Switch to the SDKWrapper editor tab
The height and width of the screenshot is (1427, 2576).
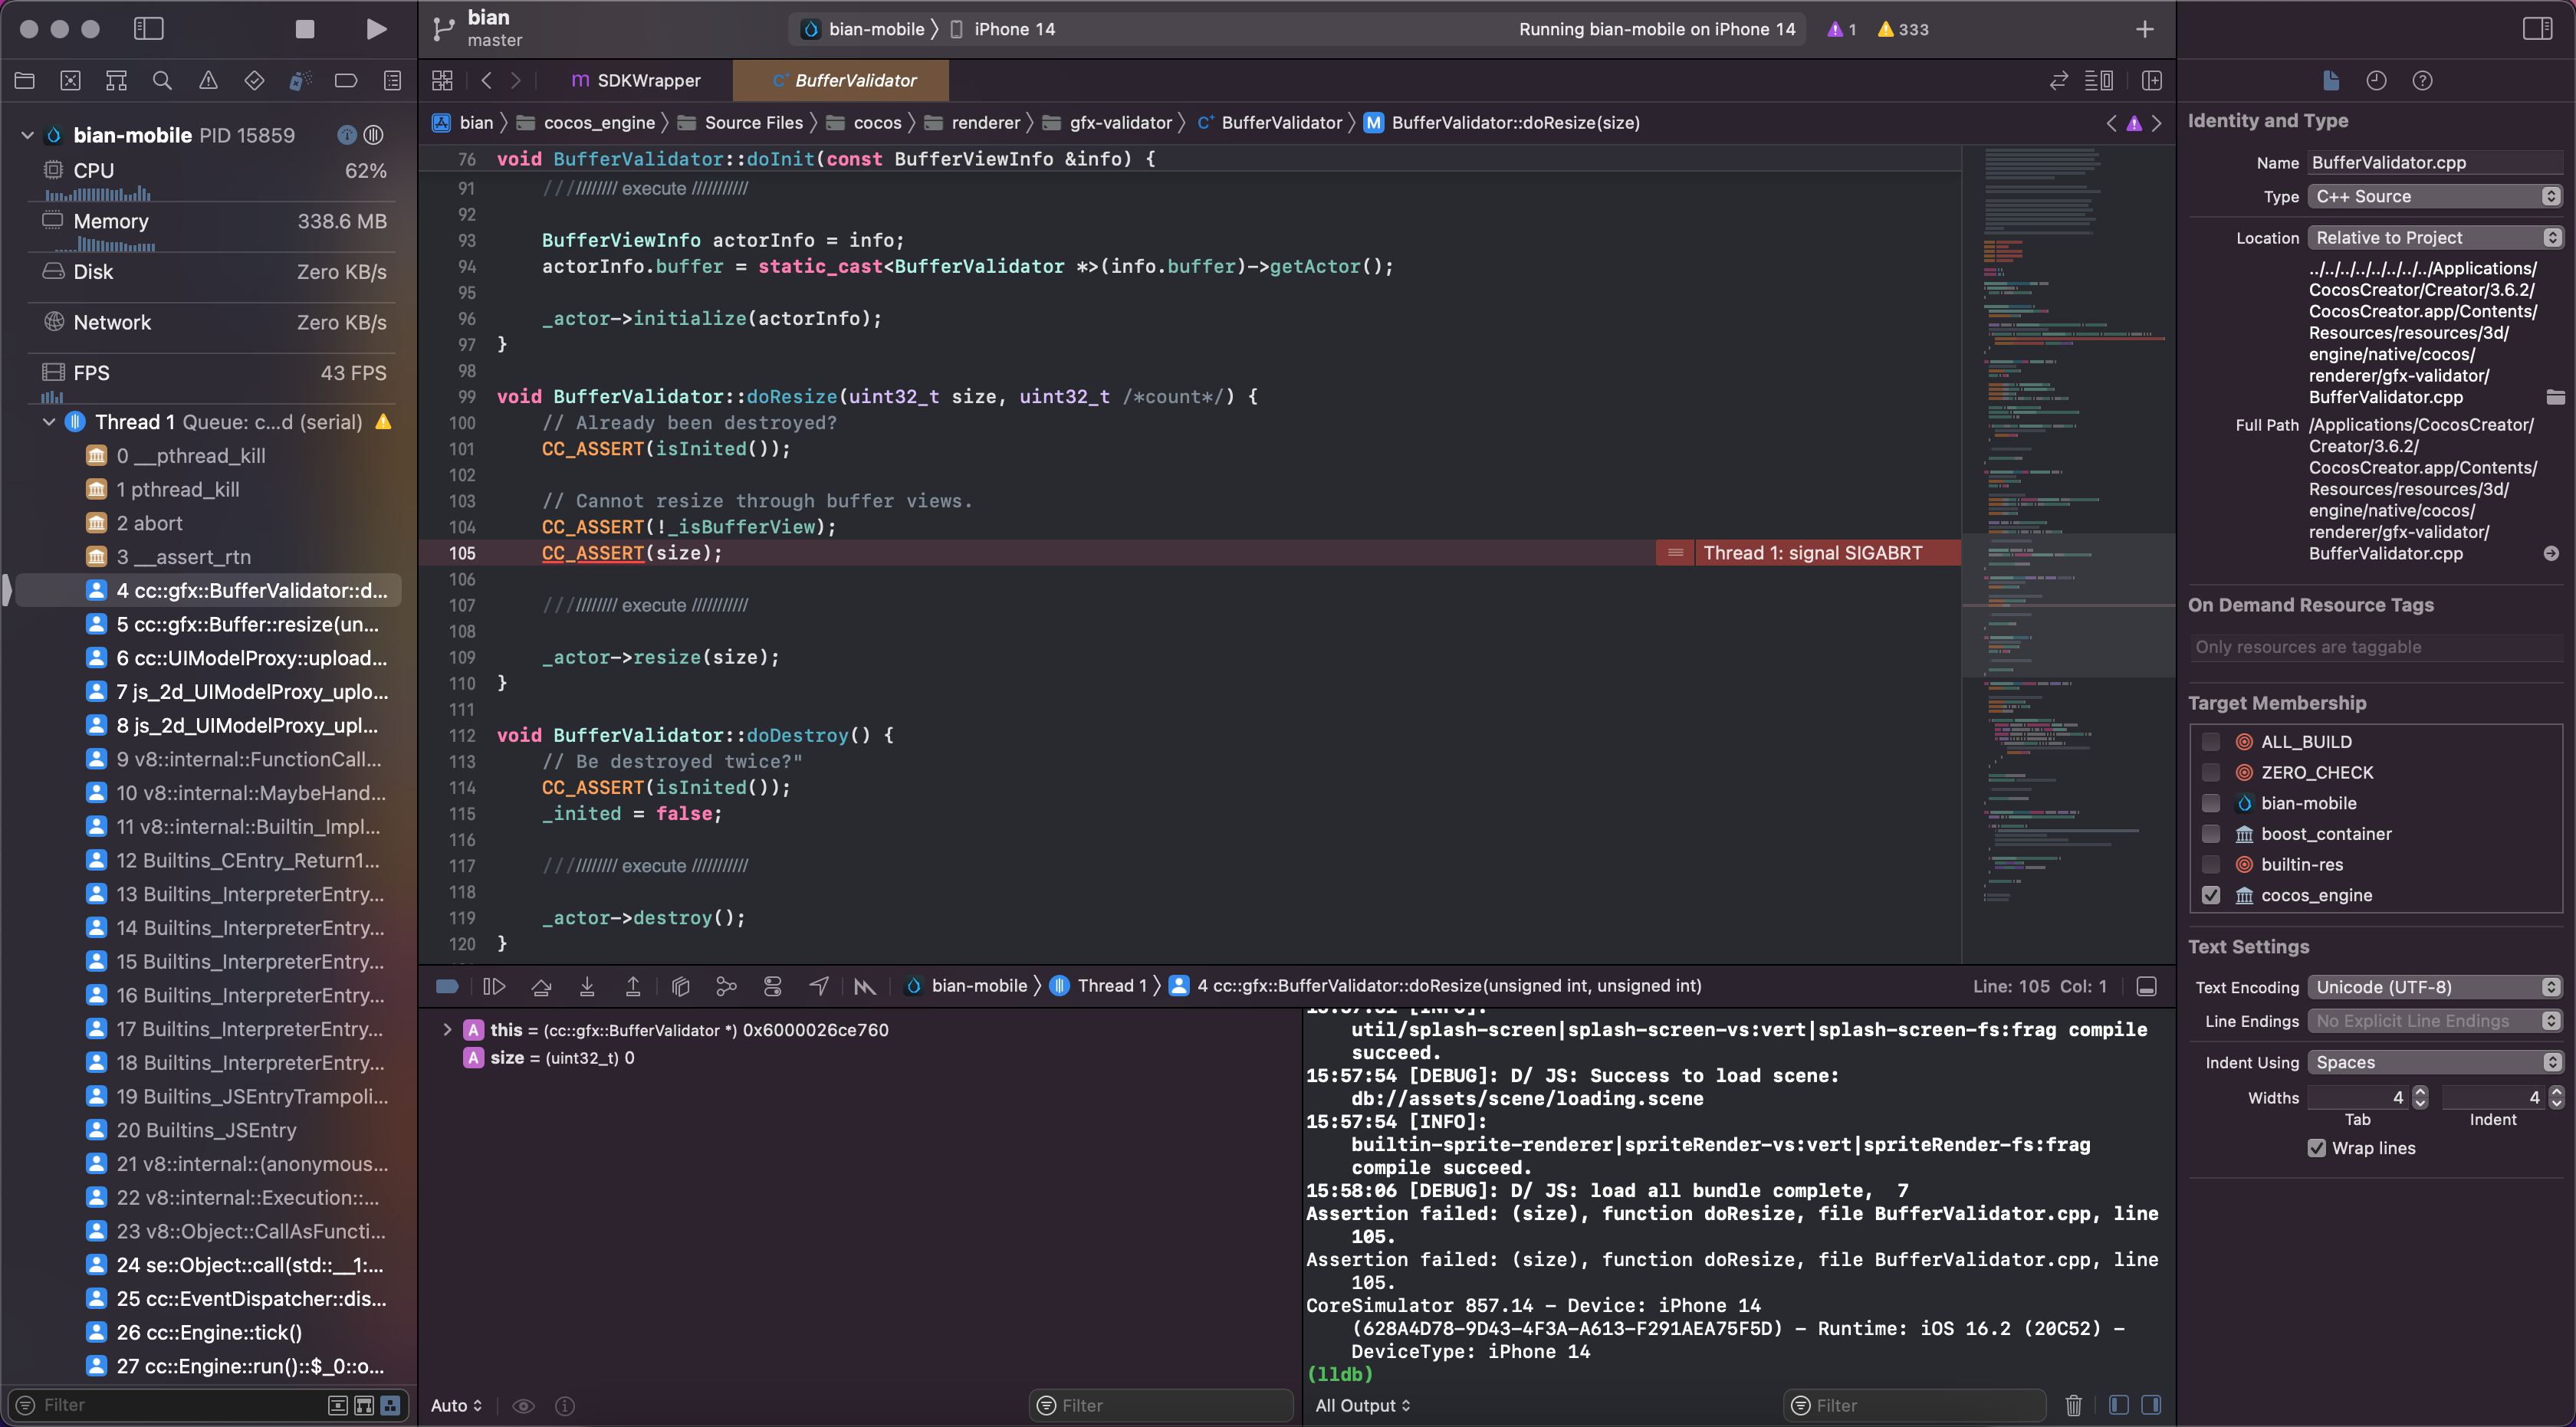(636, 81)
